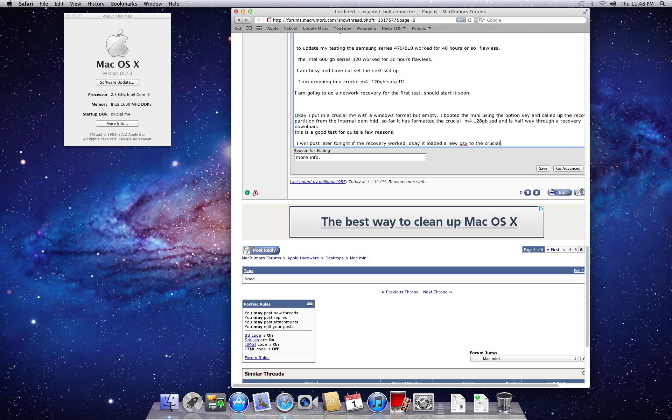672x420 pixels.
Task: Launch iTunes from the Dock
Action: coord(377,402)
